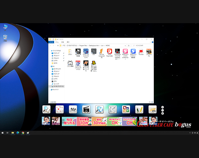Switch to large icons view in Explorer status bar

[152, 102]
